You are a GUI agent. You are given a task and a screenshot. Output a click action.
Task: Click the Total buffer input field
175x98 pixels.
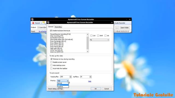(x=65, y=77)
